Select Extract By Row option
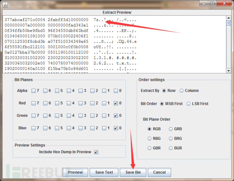The height and width of the screenshot is (181, 234). (x=164, y=91)
